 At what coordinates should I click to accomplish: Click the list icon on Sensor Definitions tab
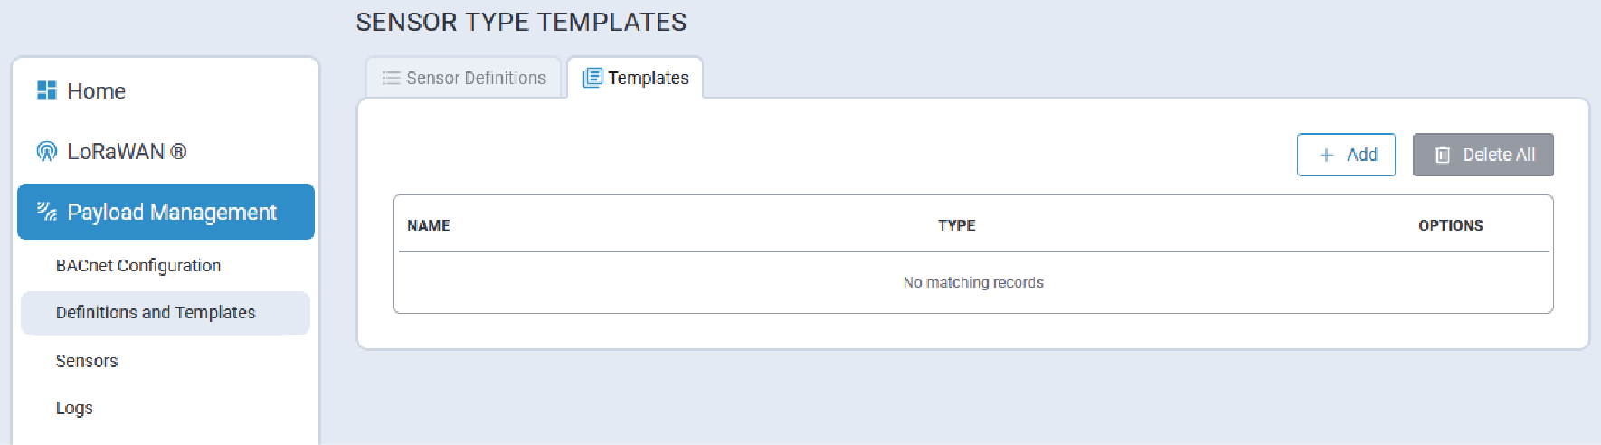pos(391,78)
